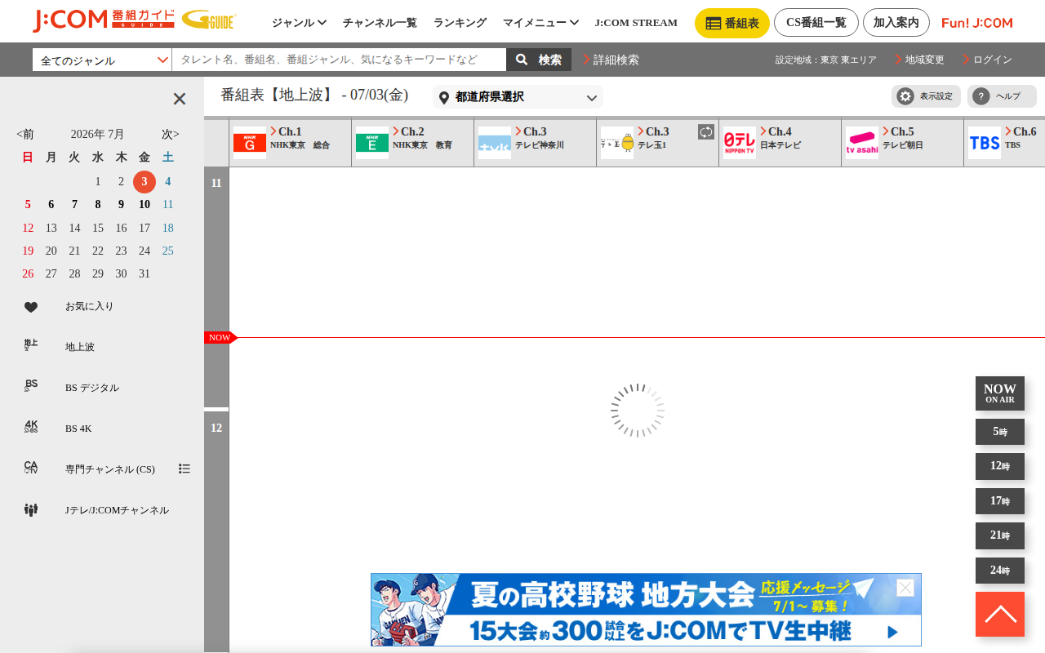Screen dimensions: 1045x653
Task: Click the help question mark icon
Action: pyautogui.click(x=981, y=96)
